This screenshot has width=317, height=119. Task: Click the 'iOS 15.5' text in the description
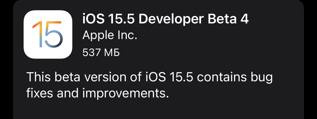pos(169,77)
